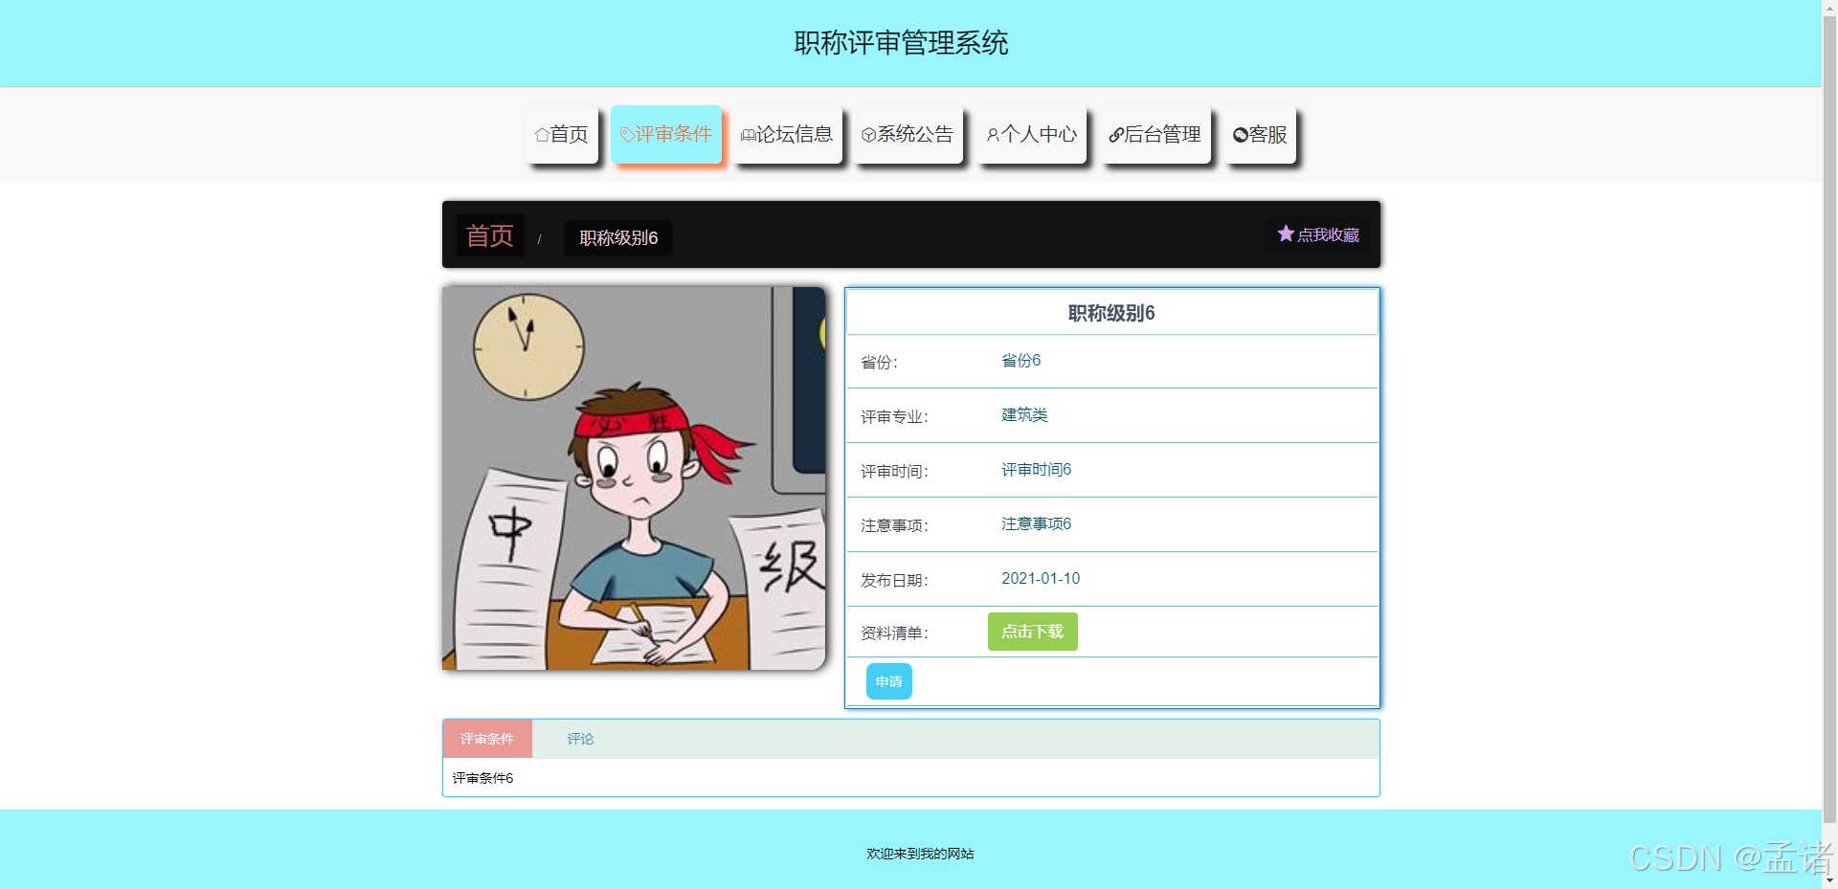Image resolution: width=1838 pixels, height=889 pixels.
Task: Click the star icon in 点我收藏
Action: tap(1286, 233)
